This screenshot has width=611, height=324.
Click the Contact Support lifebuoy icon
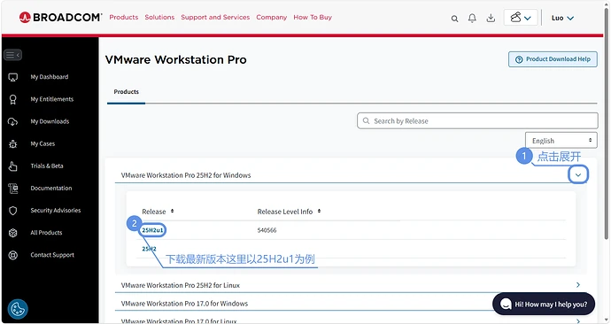click(13, 255)
